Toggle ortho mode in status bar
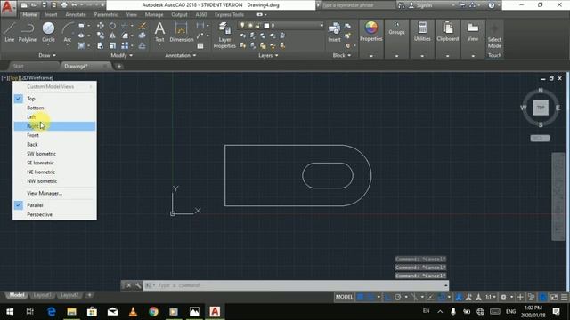Screen dimensions: 570x320 (x=388, y=297)
